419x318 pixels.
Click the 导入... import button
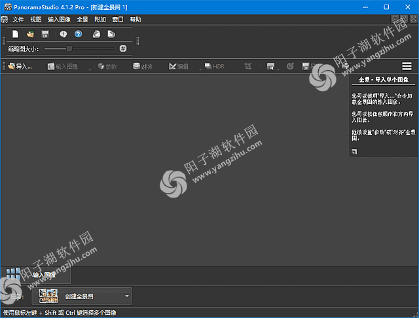(x=20, y=66)
